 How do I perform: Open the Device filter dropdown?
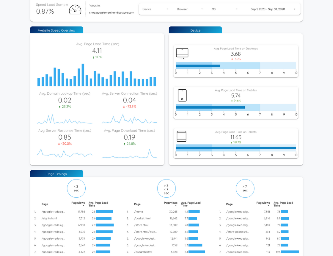pyautogui.click(x=155, y=9)
